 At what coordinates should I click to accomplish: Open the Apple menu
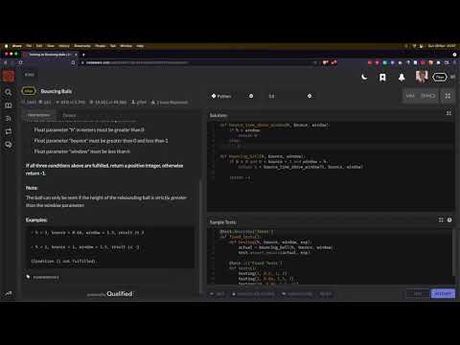click(x=6, y=46)
